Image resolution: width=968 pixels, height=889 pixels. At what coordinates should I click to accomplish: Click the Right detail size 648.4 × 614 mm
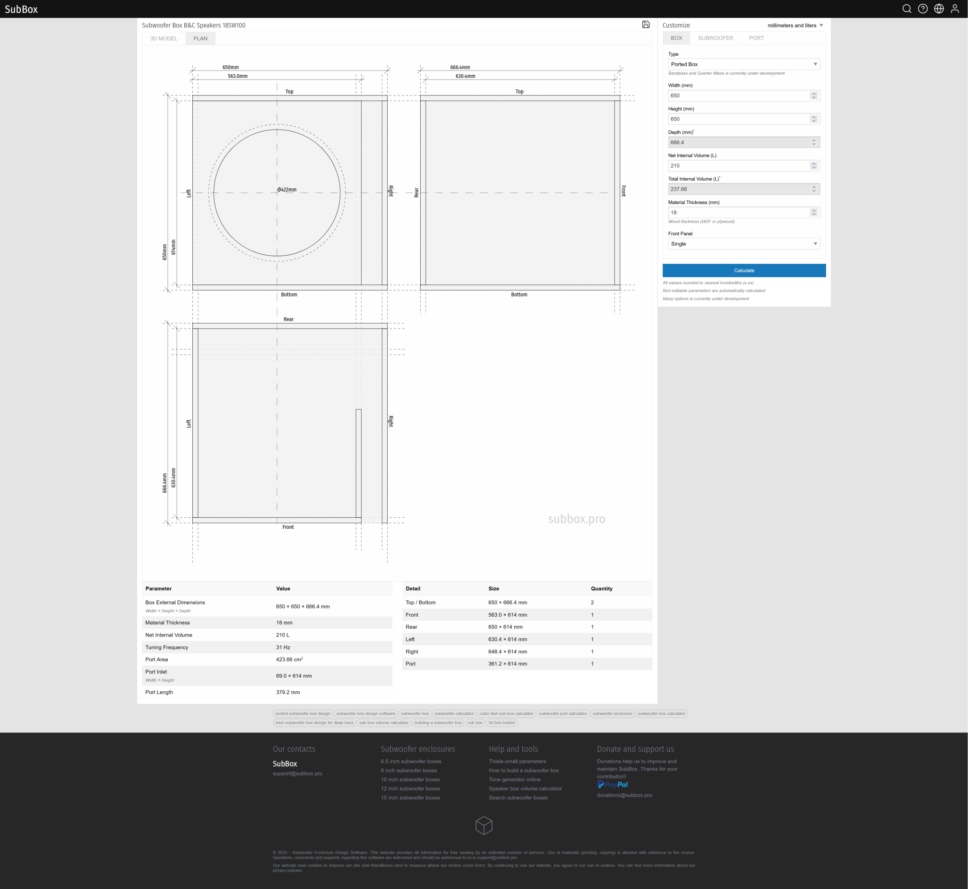pyautogui.click(x=507, y=652)
